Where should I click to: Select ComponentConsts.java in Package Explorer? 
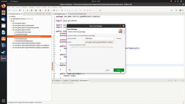pos(23,32)
